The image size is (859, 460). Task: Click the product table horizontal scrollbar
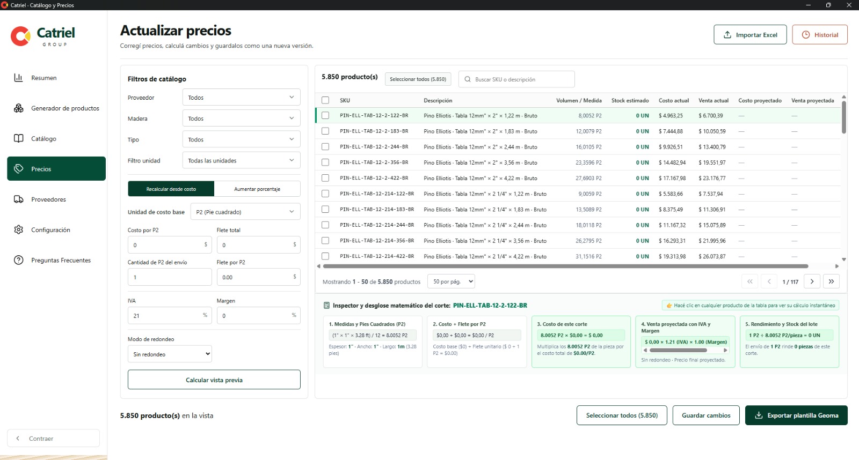pyautogui.click(x=565, y=266)
